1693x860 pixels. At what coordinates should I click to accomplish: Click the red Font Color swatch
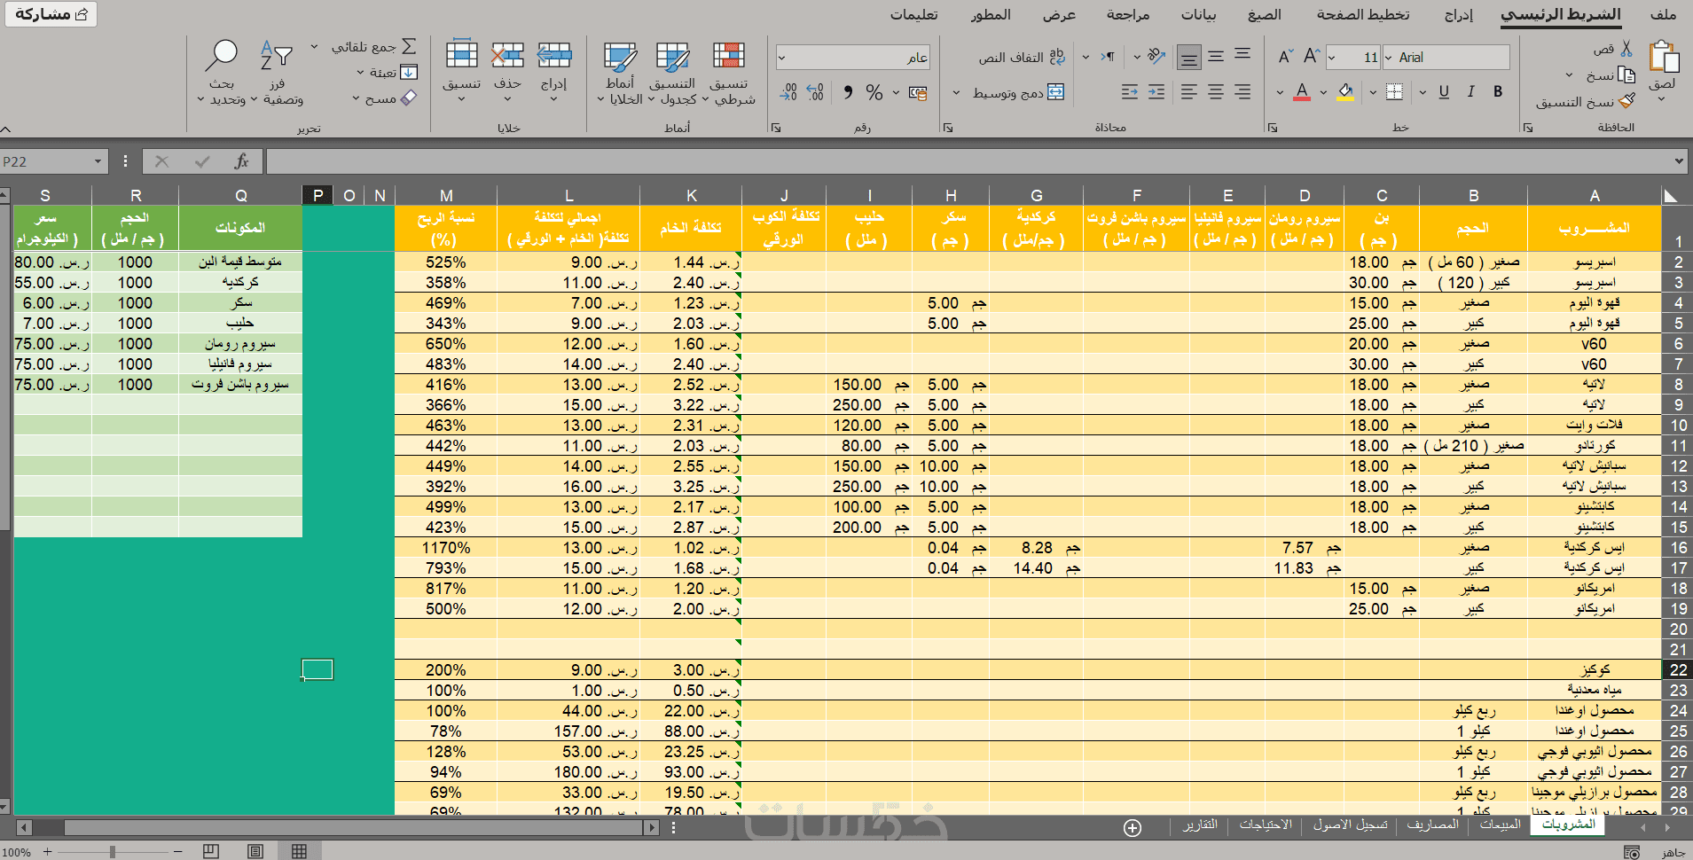coord(1302,91)
